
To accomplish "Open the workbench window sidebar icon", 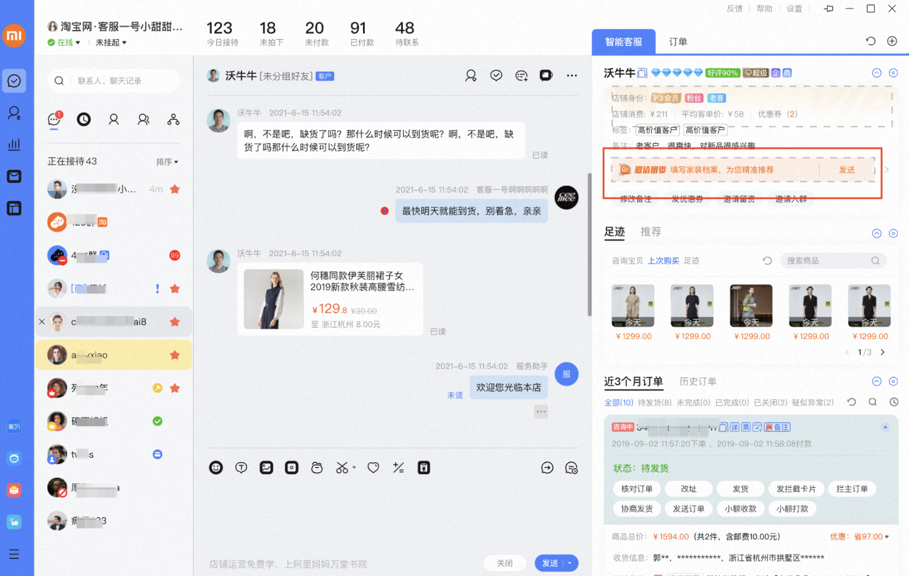I will pos(14,208).
